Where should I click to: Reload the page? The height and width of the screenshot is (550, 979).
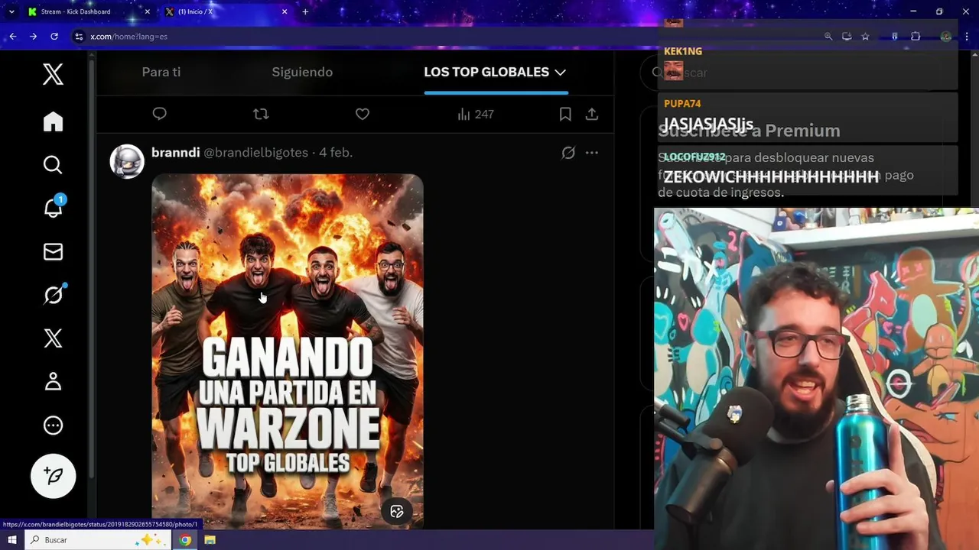54,36
